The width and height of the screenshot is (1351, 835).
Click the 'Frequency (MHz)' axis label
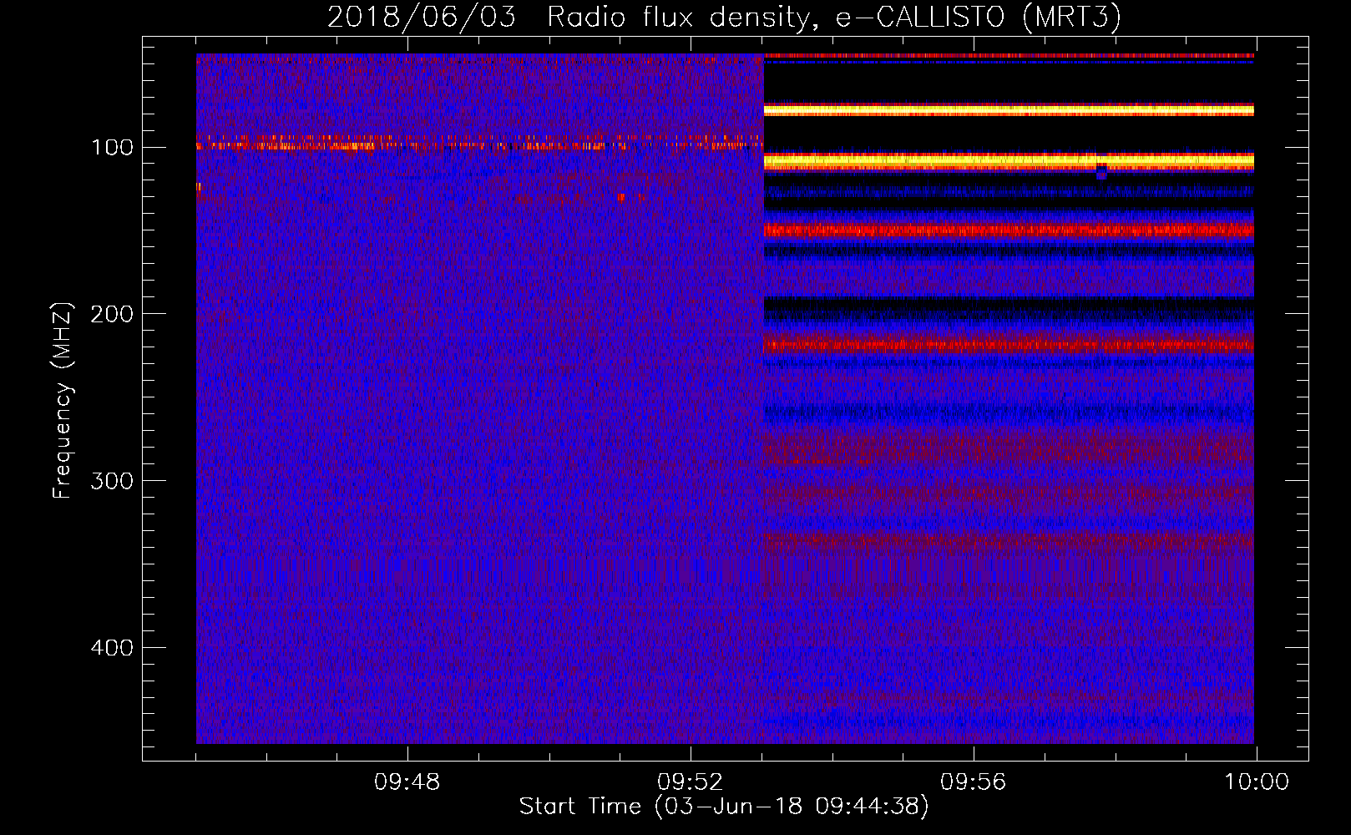pos(63,401)
